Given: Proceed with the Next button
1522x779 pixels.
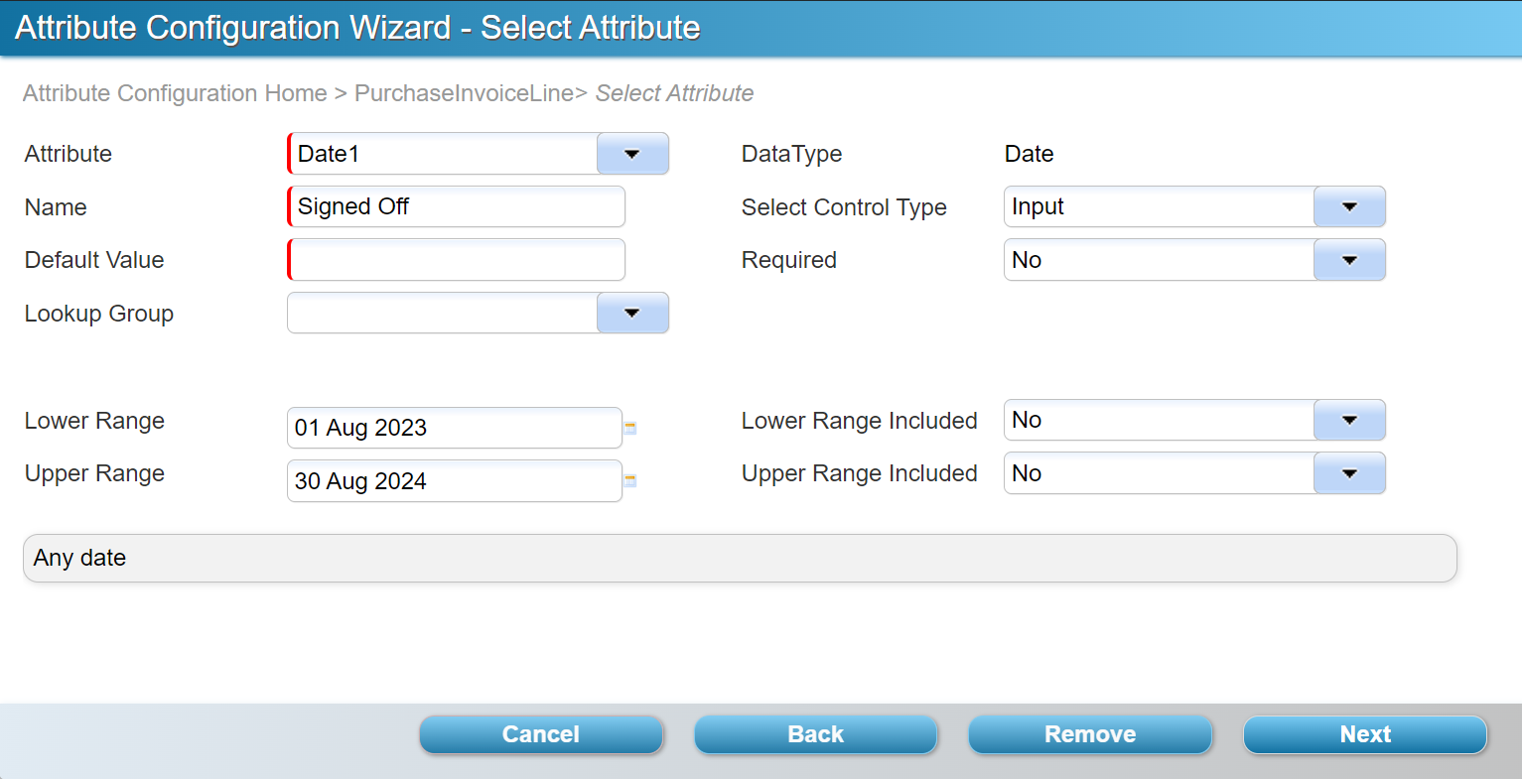Looking at the screenshot, I should pos(1365,734).
